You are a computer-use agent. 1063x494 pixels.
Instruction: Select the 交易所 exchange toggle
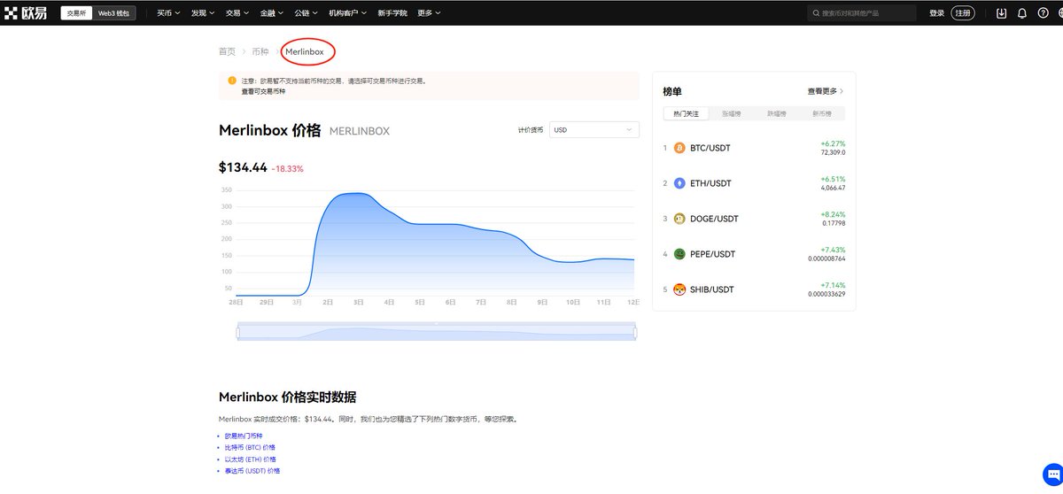click(77, 13)
